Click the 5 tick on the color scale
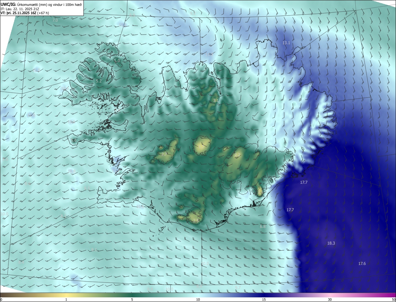This screenshot has height=302, width=396. (132, 300)
